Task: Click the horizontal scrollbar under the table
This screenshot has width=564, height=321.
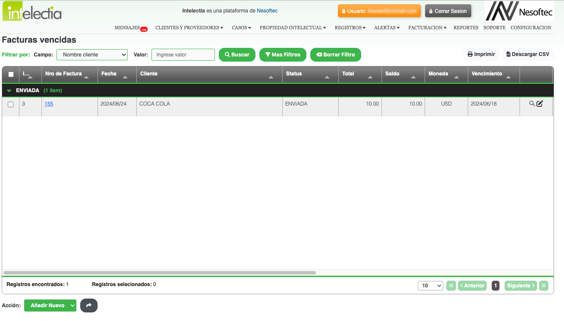Action: [x=160, y=273]
